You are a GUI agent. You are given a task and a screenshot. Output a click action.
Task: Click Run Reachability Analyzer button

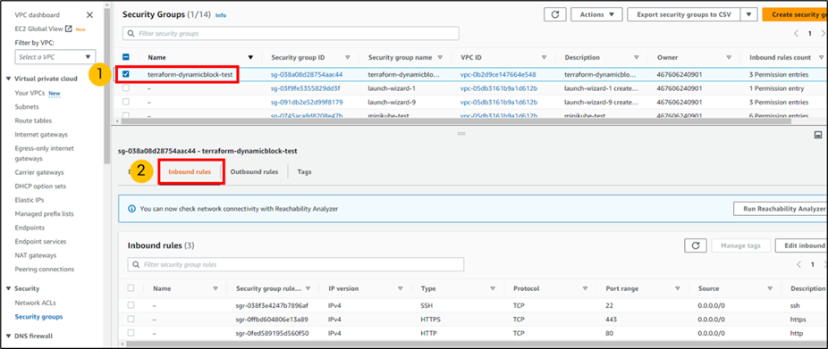click(x=781, y=209)
